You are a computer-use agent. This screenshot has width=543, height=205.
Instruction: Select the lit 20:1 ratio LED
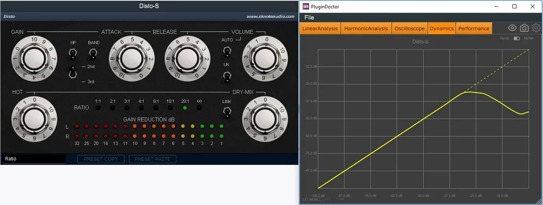coord(185,107)
